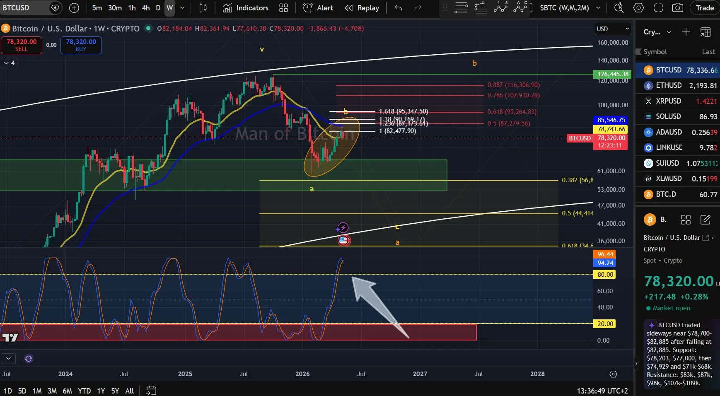
Task: Open the Indicators dialog
Action: click(x=246, y=8)
